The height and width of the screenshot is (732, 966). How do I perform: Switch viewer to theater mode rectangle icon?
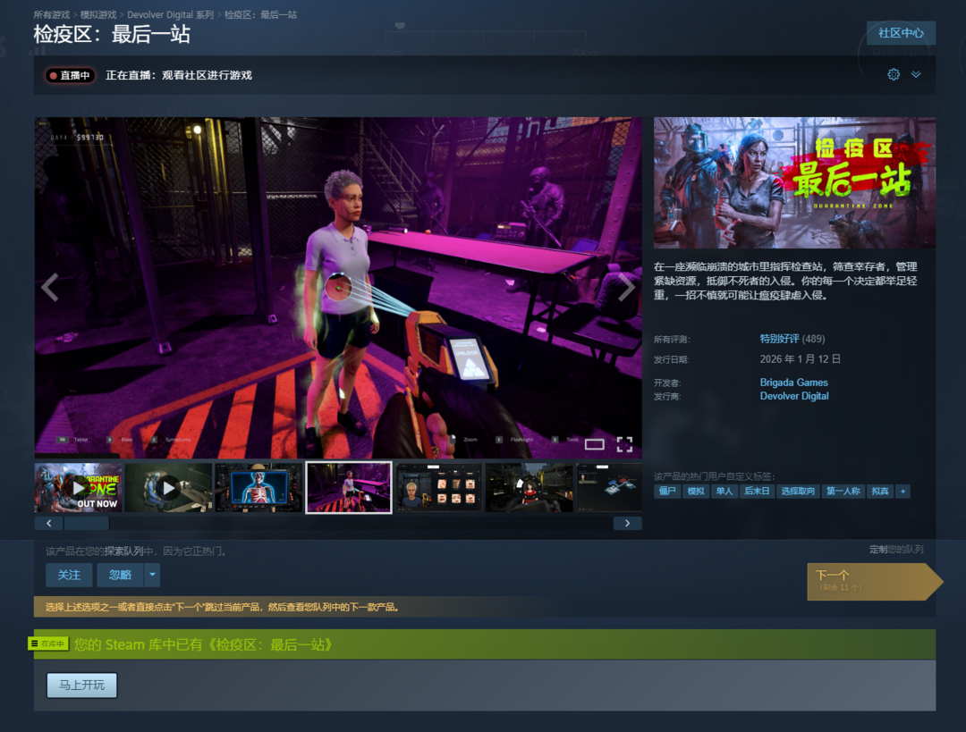point(595,444)
